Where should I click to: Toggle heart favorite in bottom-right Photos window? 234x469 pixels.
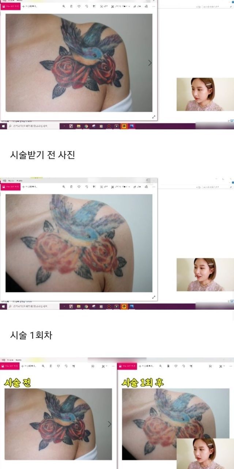tap(175, 366)
